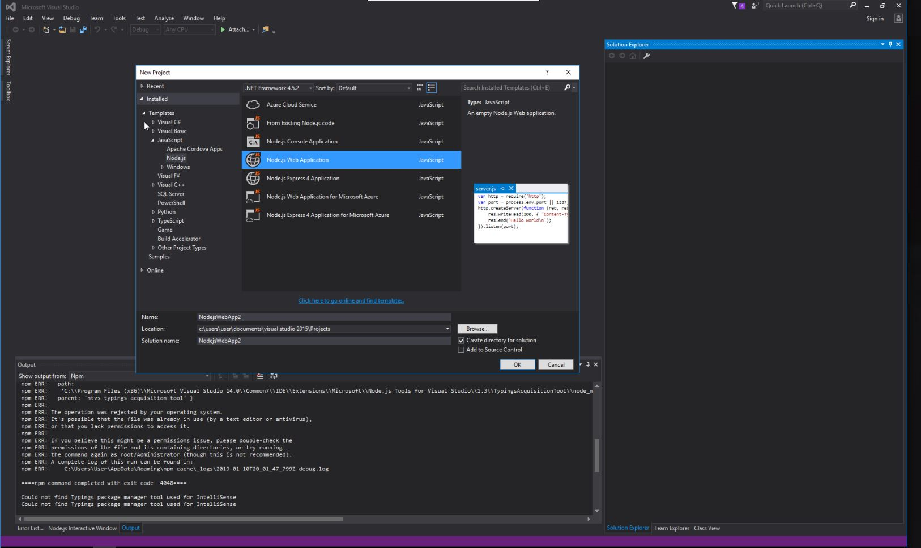Viewport: 921px width, 548px height.
Task: Clear all output icon in Output window
Action: click(260, 376)
